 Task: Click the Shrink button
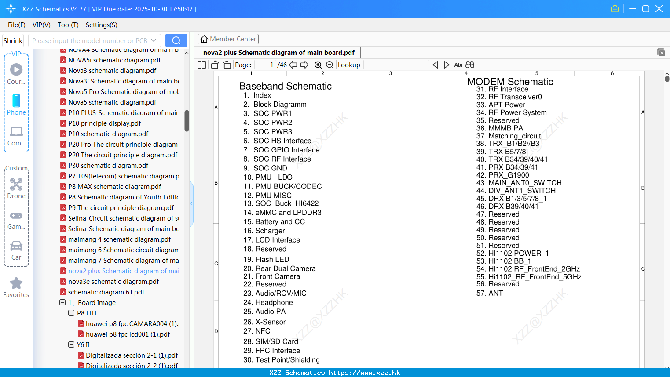click(x=13, y=40)
